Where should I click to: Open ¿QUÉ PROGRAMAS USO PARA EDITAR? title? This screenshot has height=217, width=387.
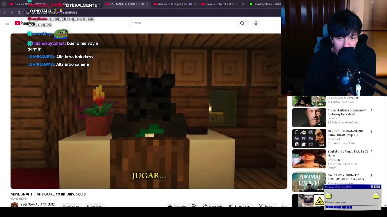click(x=345, y=133)
